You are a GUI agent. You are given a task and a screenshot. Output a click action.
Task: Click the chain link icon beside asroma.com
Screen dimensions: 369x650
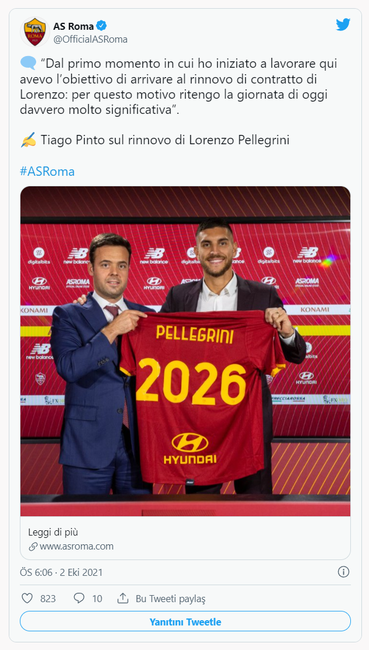click(33, 547)
